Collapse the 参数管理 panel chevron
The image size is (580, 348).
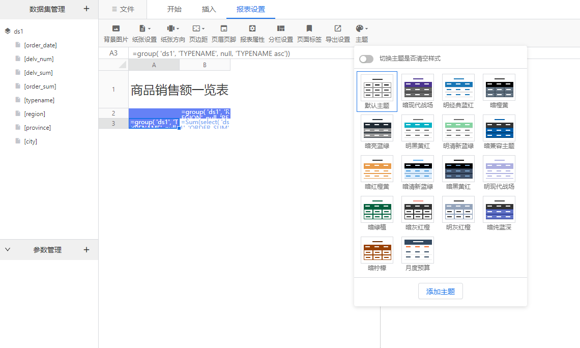[8, 250]
